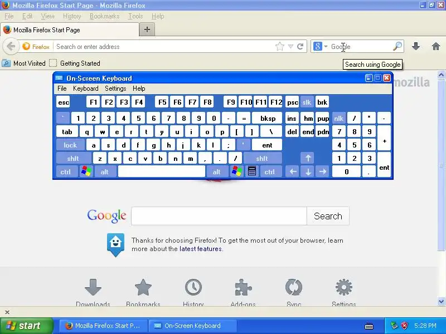Open the Firefox Tools menu

point(135,16)
